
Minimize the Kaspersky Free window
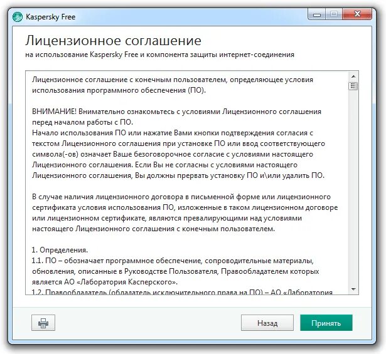(317, 14)
